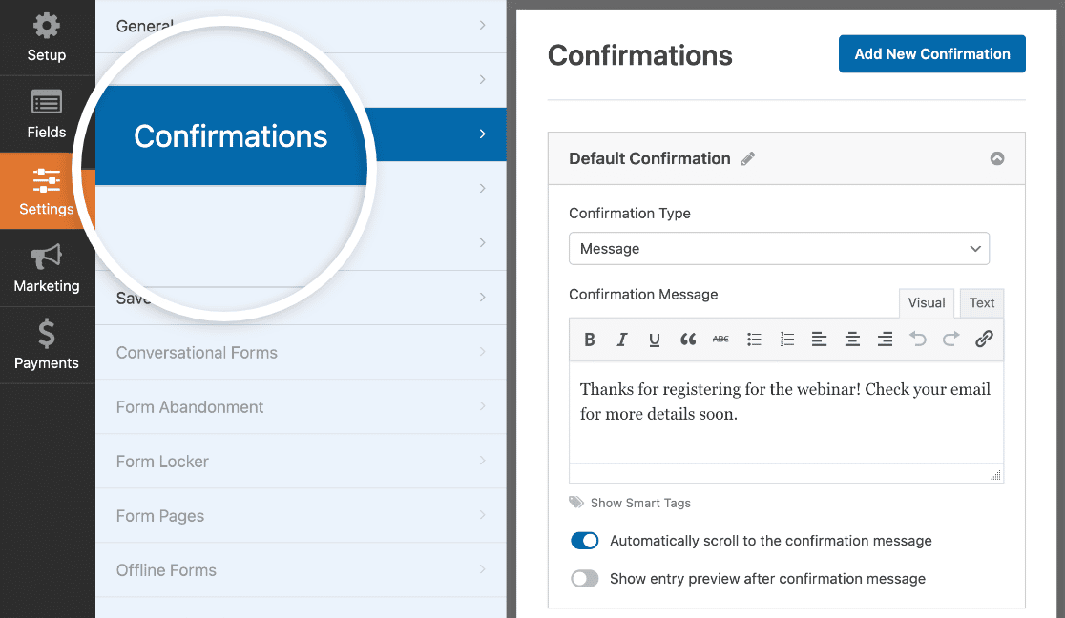Edit Default Confirmation name via pencil
Screen dimensions: 1065x618
pos(748,159)
